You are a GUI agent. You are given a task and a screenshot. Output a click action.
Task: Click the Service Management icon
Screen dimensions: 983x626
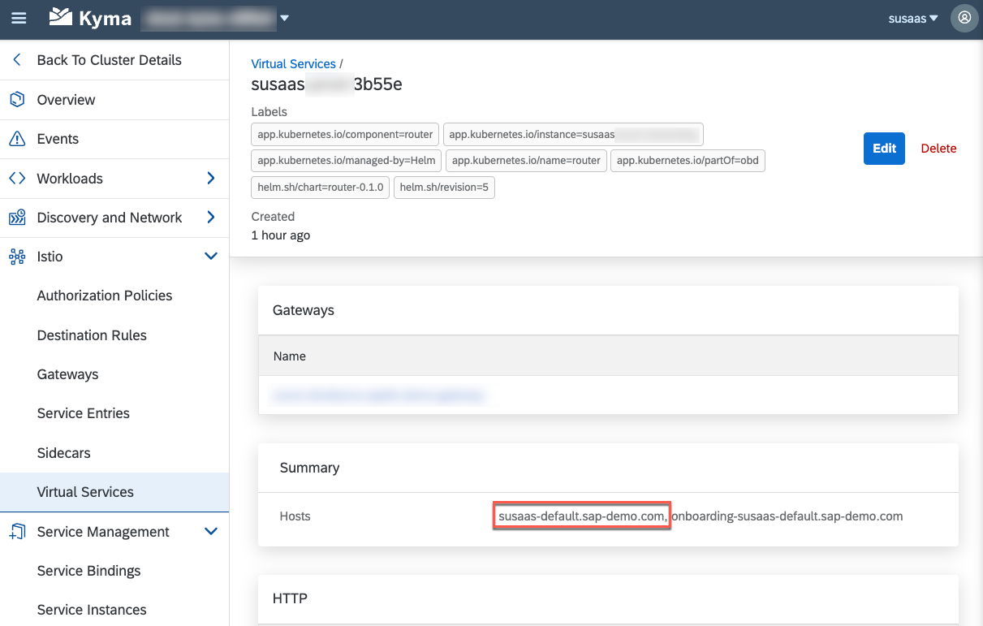17,532
